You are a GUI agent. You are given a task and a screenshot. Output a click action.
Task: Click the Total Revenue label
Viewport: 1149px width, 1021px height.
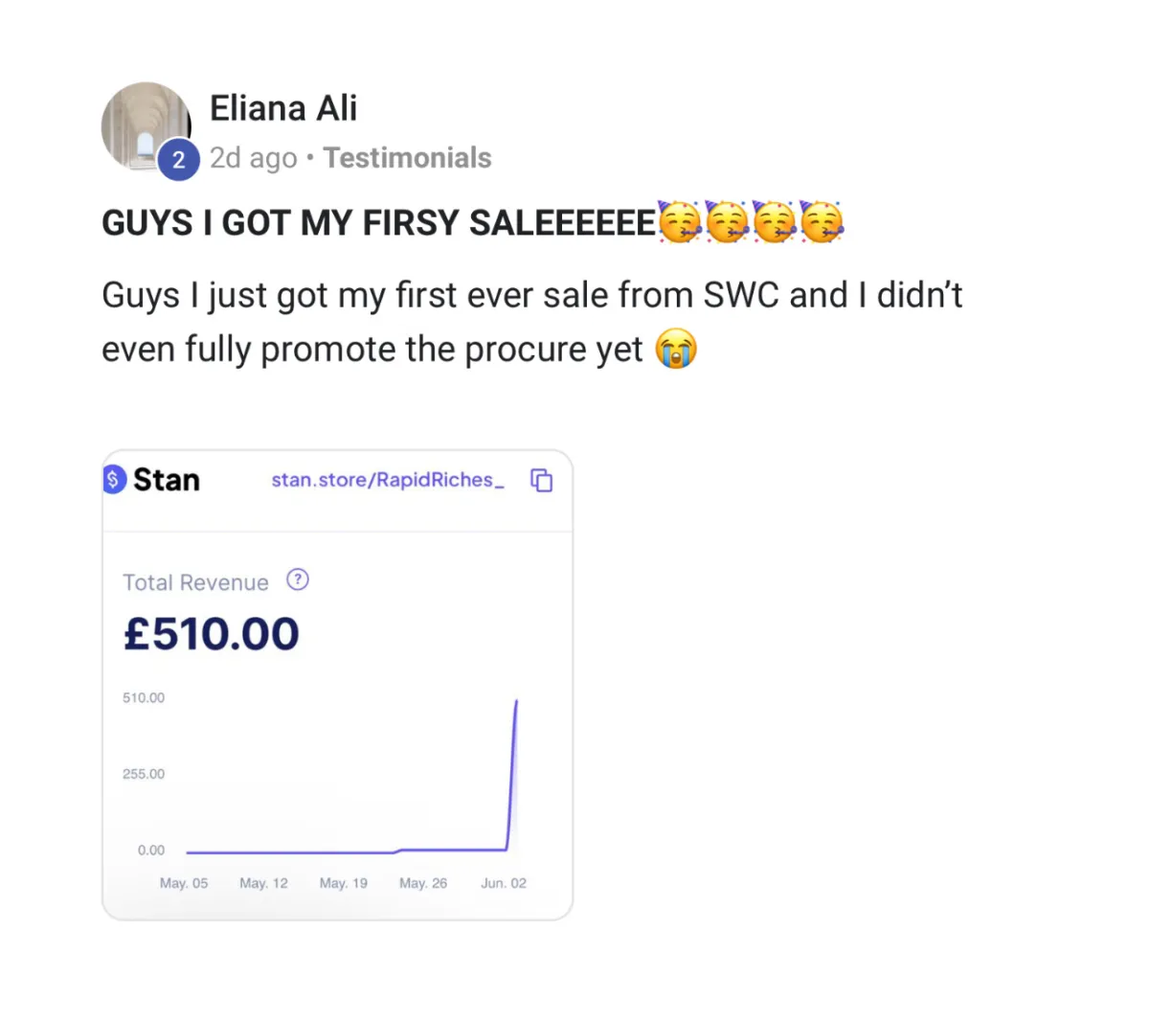click(x=195, y=582)
